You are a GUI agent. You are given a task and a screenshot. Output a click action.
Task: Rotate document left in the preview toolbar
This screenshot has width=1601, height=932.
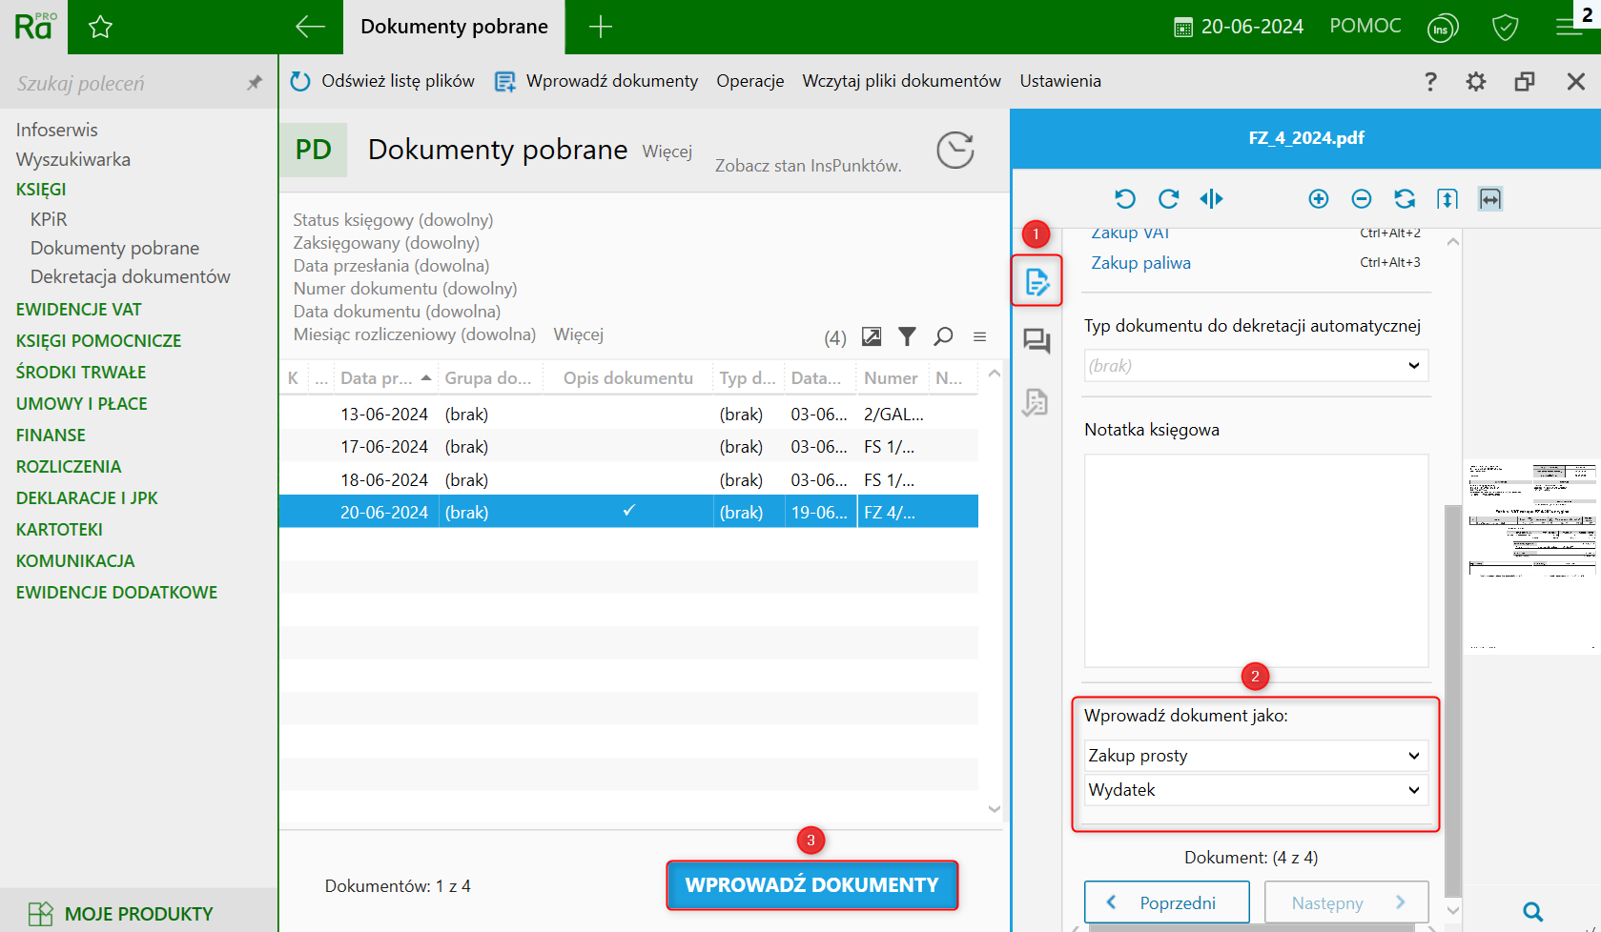click(1125, 198)
